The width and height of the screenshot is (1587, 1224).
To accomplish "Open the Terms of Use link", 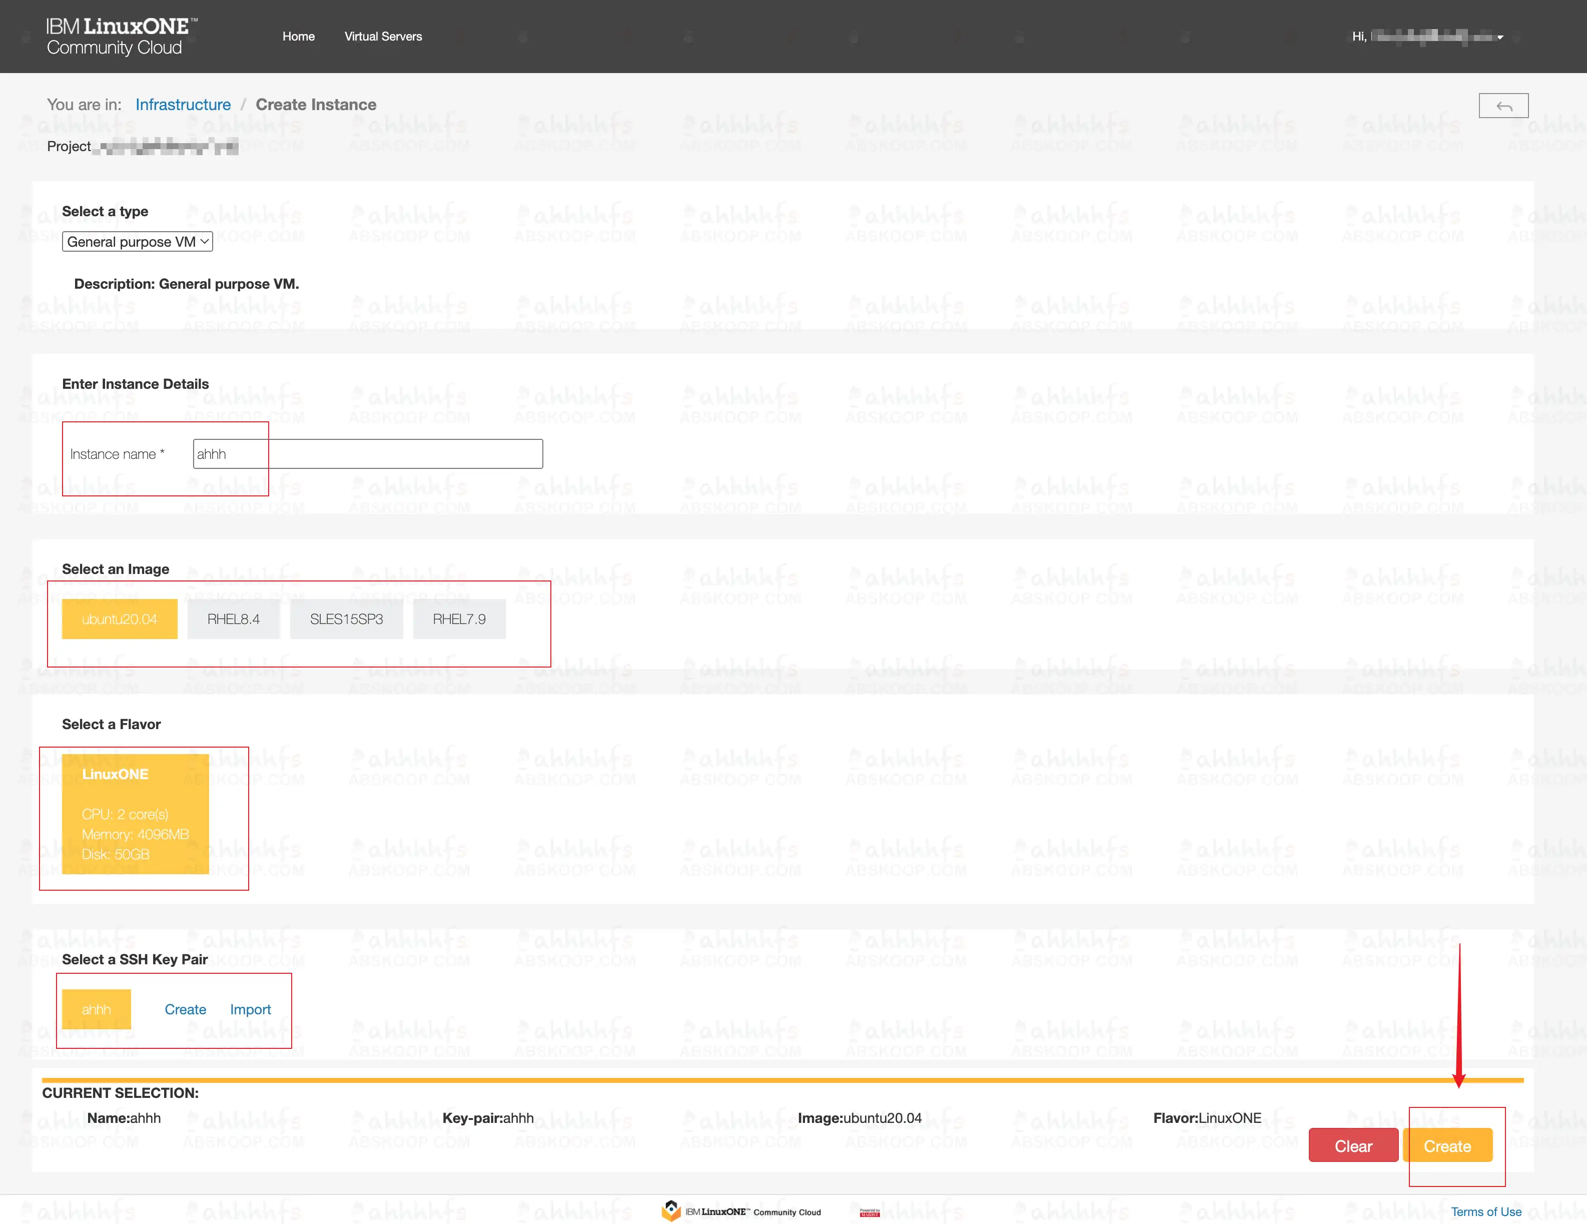I will [1485, 1211].
